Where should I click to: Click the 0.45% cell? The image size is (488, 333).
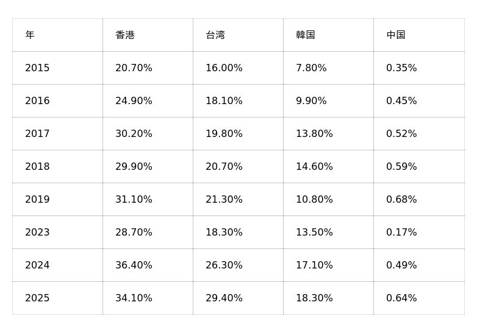419,100
